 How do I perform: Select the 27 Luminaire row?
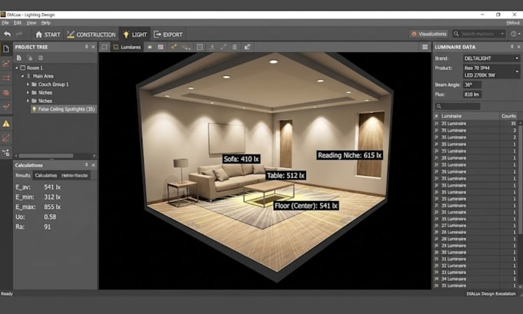pos(475,226)
